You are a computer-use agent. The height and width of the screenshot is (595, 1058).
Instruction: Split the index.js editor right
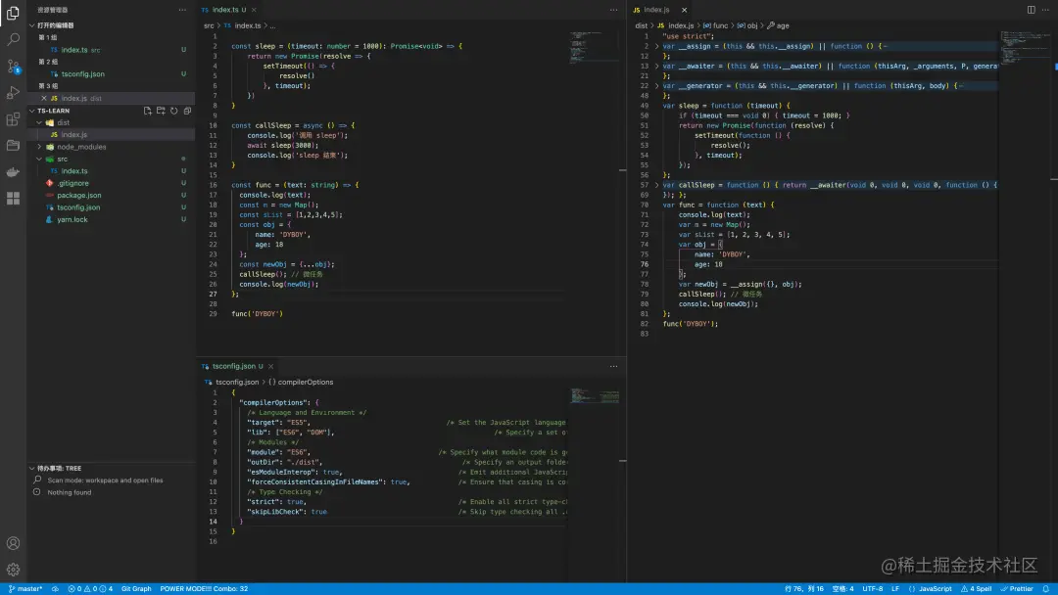[x=1031, y=10]
